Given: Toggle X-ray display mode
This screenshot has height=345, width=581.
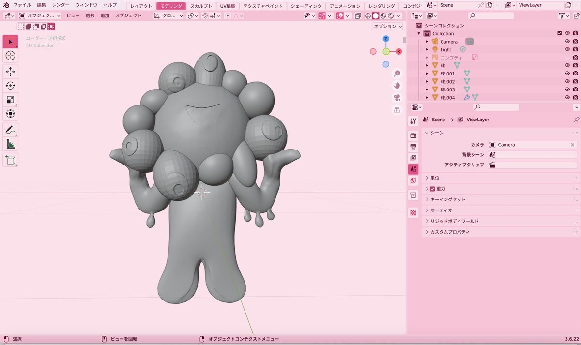Looking at the screenshot, I should pyautogui.click(x=358, y=16).
